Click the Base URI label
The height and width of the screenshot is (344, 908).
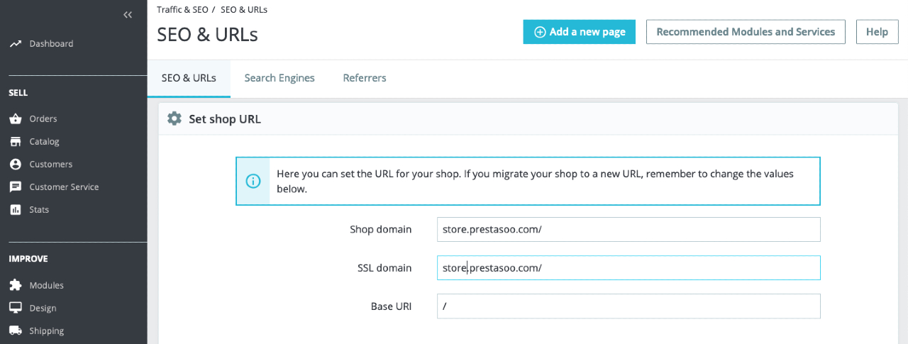[391, 306]
